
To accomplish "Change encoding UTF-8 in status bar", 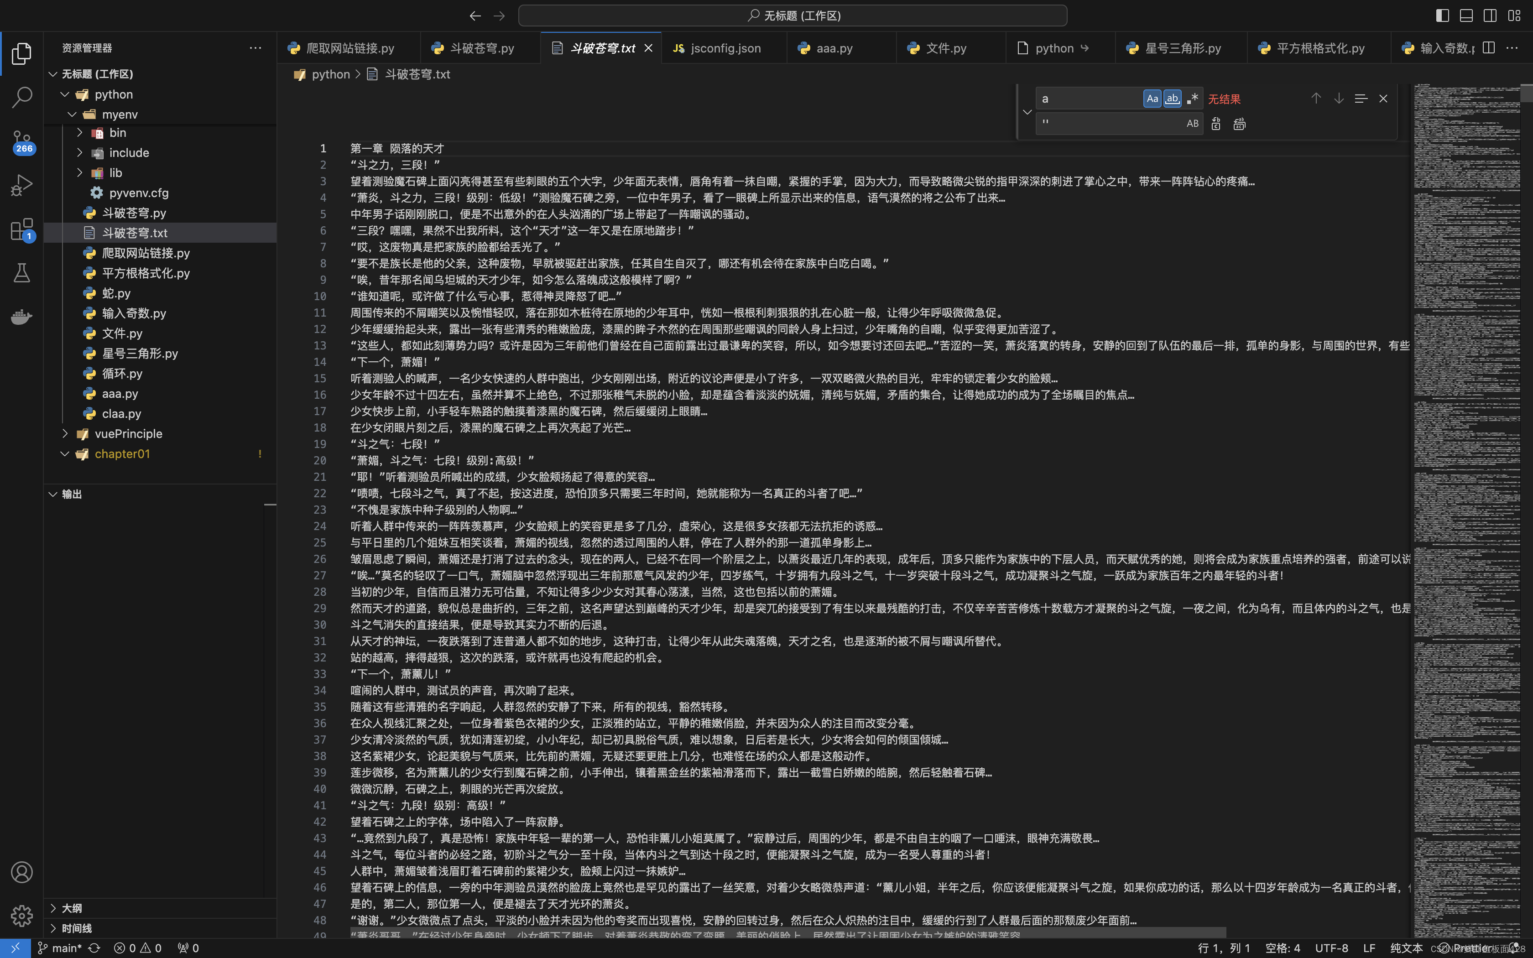I will coord(1331,948).
